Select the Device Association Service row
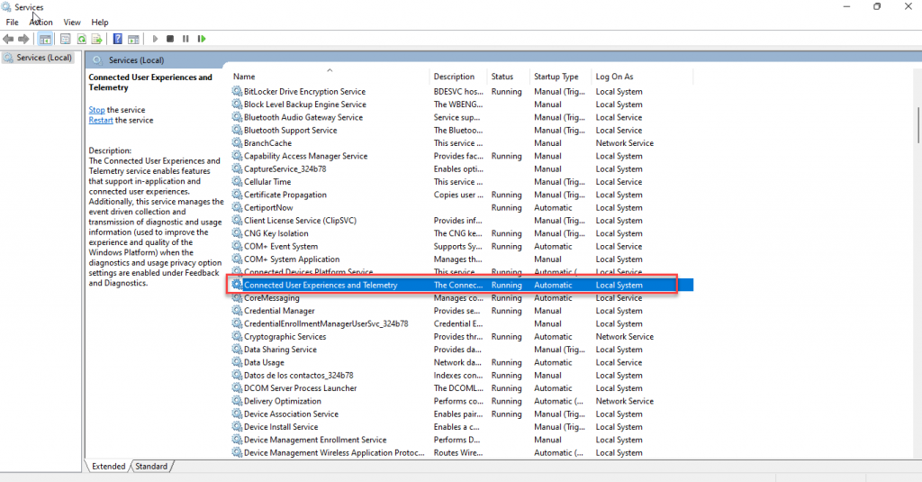This screenshot has height=482, width=922. tap(462, 414)
